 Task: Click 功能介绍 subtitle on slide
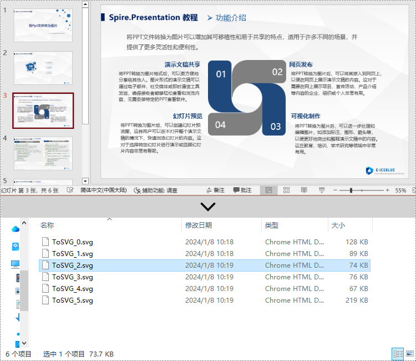click(x=231, y=18)
